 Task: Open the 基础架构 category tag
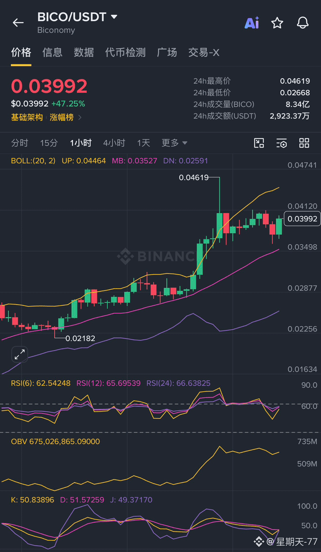click(x=27, y=117)
